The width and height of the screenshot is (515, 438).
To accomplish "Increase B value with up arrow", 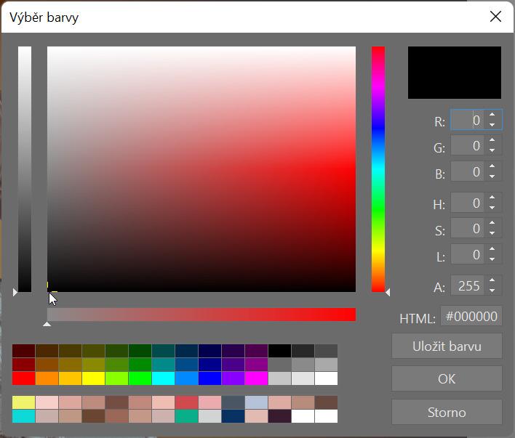I will 492,166.
